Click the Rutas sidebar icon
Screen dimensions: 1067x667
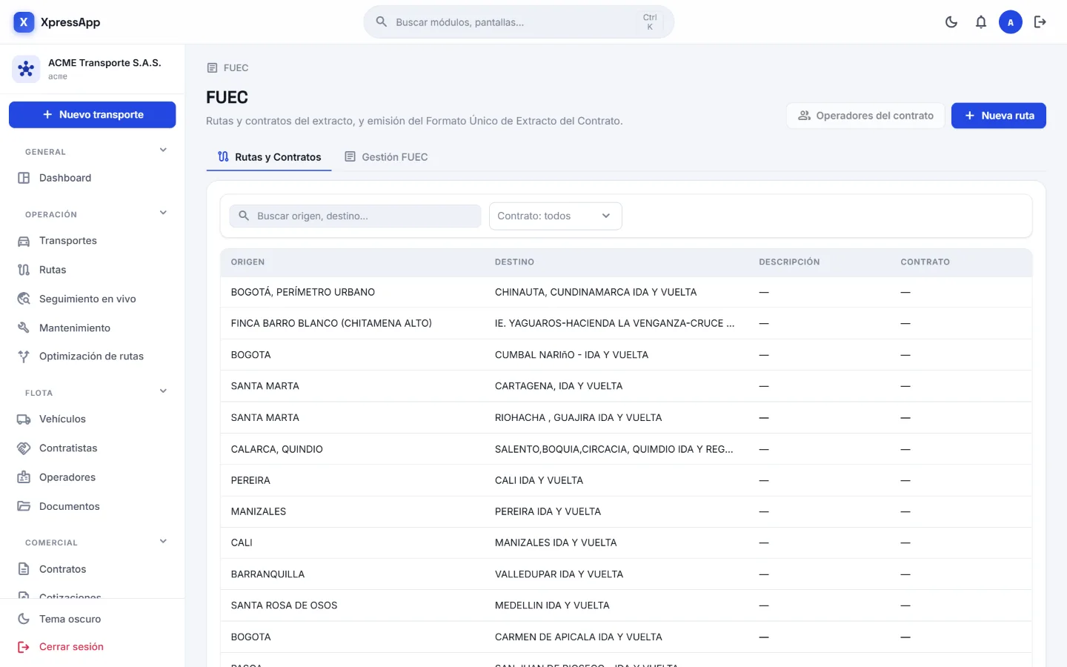click(x=24, y=270)
